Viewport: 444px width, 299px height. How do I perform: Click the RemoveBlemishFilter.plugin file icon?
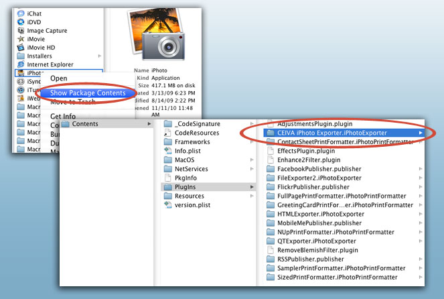(x=271, y=250)
